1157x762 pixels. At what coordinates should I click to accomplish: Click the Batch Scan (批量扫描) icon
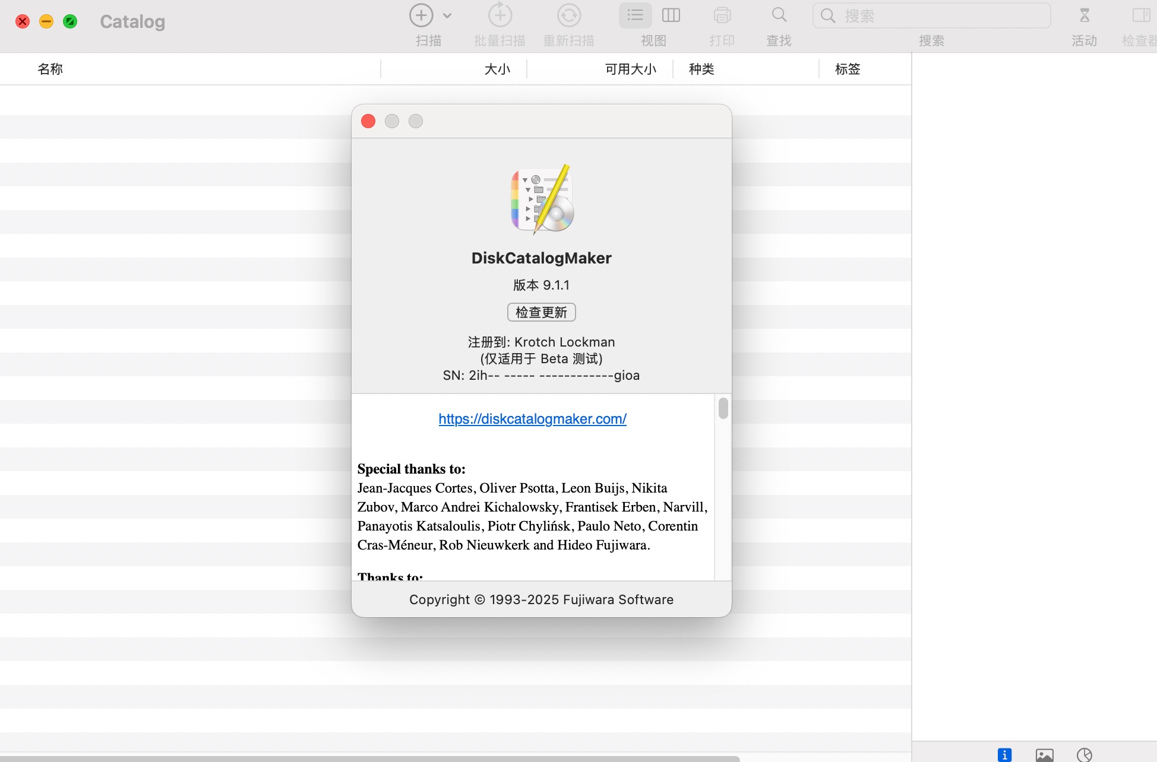coord(500,15)
